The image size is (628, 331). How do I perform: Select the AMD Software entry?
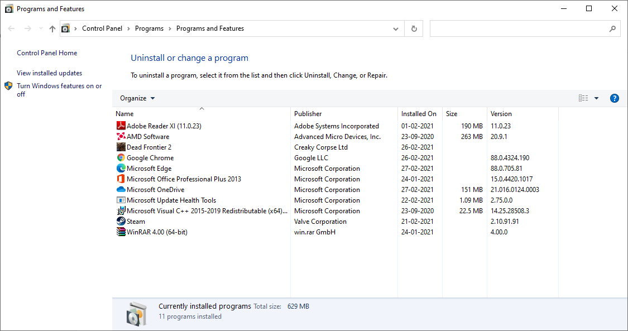(148, 137)
